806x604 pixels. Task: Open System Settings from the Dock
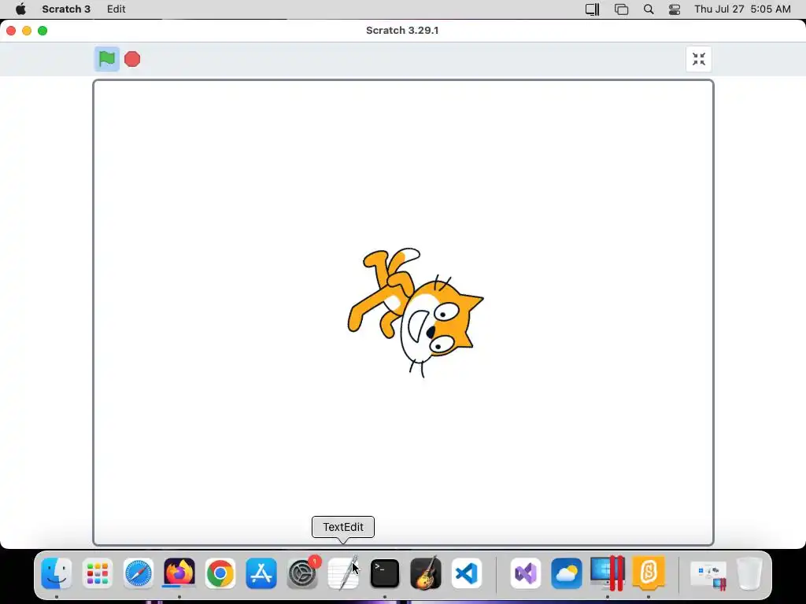pyautogui.click(x=302, y=573)
